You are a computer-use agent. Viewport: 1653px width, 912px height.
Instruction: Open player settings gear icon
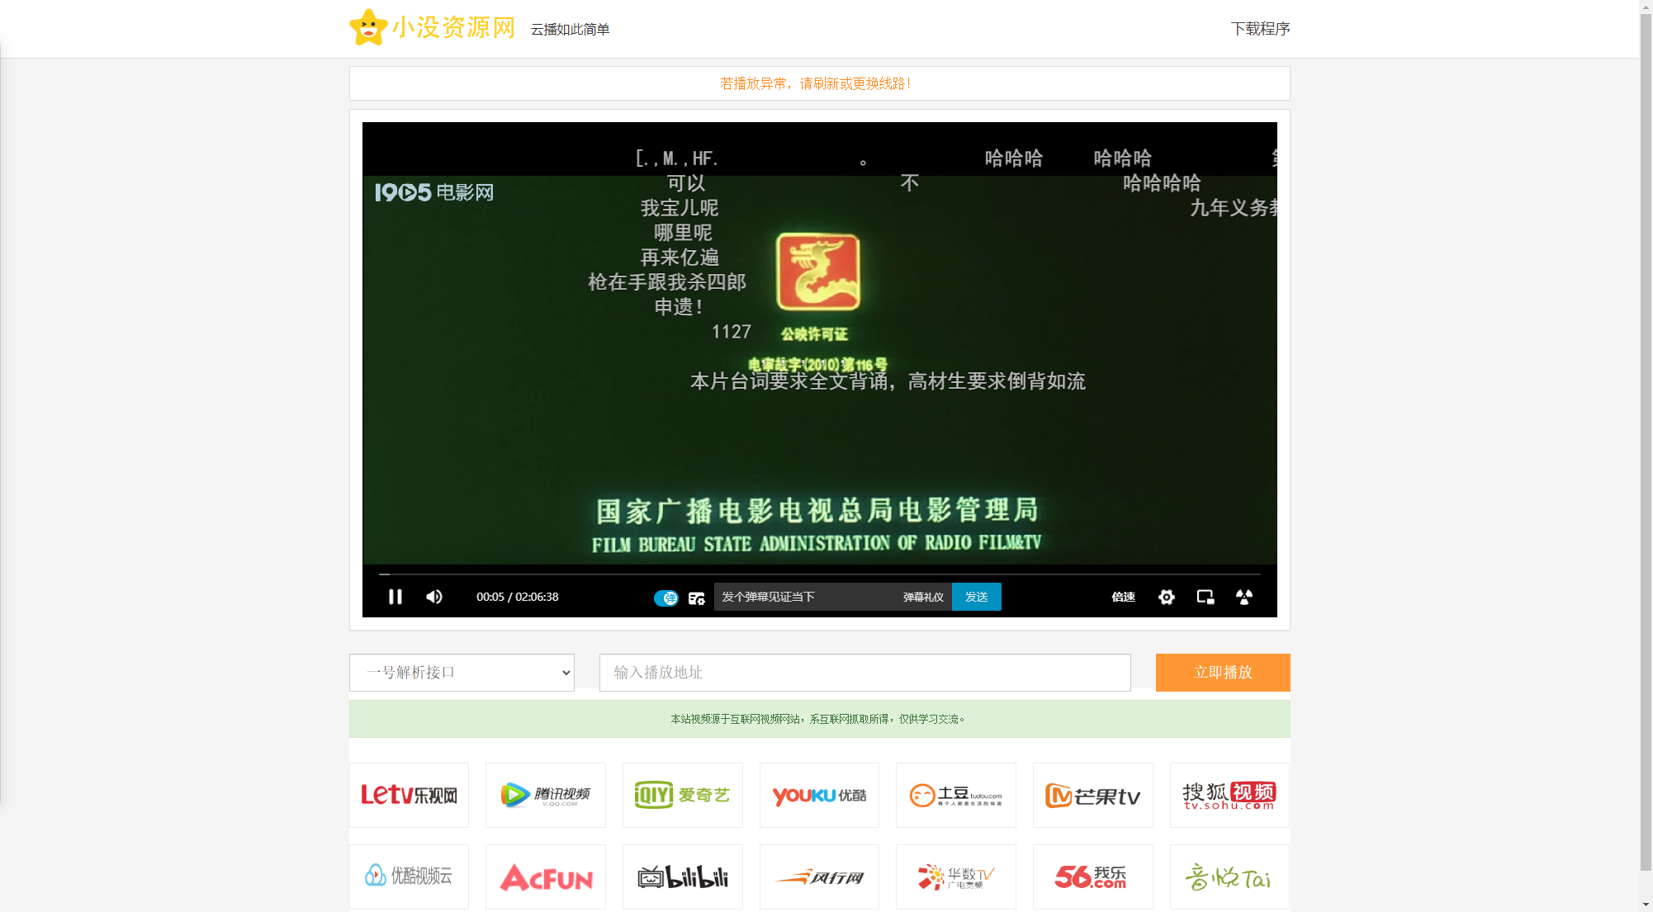pos(1166,597)
